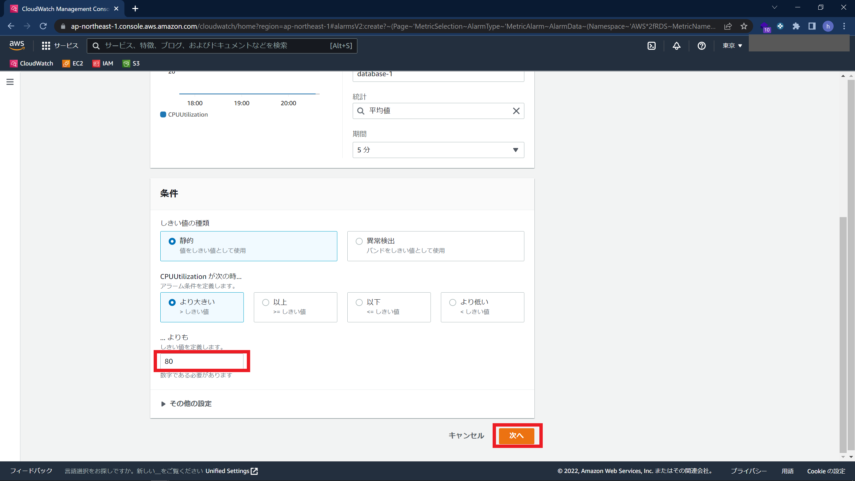
Task: Open the browser profile avatar h
Action: click(x=828, y=26)
